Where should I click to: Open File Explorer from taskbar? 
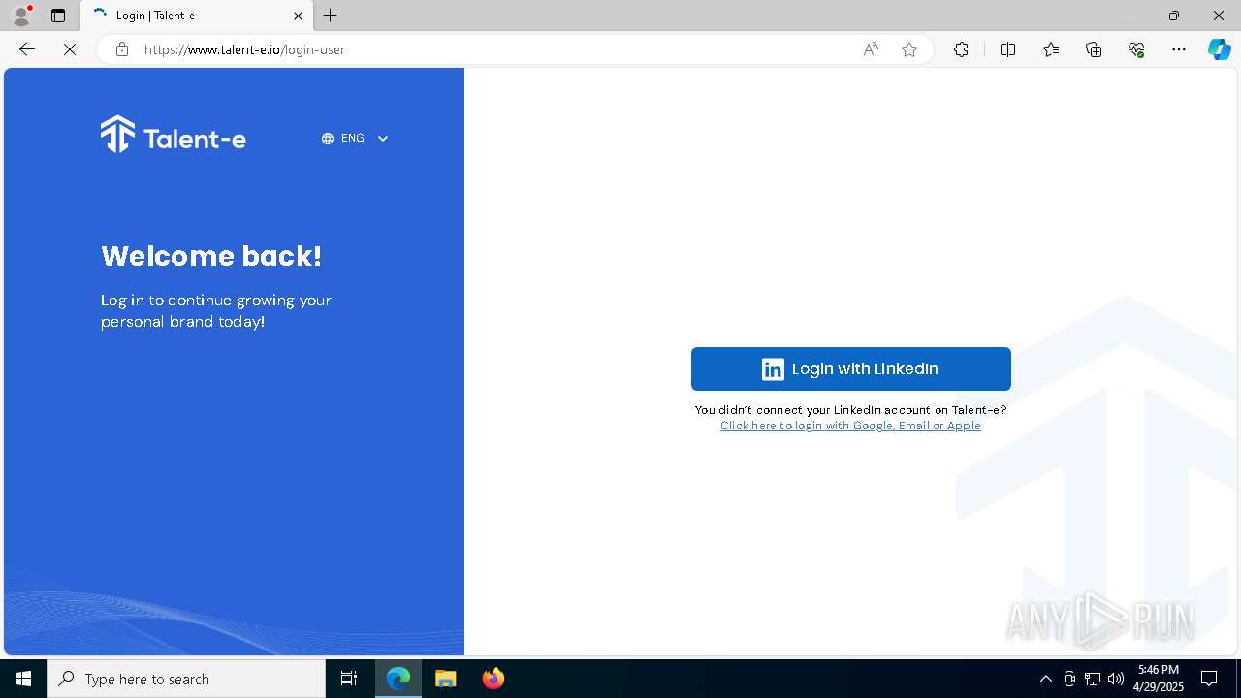(446, 679)
